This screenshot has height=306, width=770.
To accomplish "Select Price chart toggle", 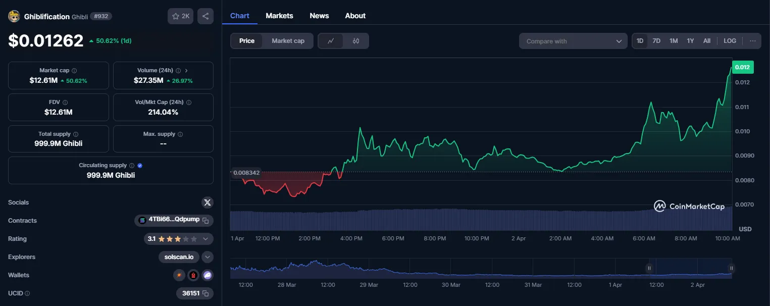I will (x=247, y=41).
